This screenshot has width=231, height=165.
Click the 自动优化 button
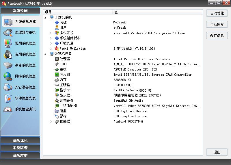coord(217,13)
